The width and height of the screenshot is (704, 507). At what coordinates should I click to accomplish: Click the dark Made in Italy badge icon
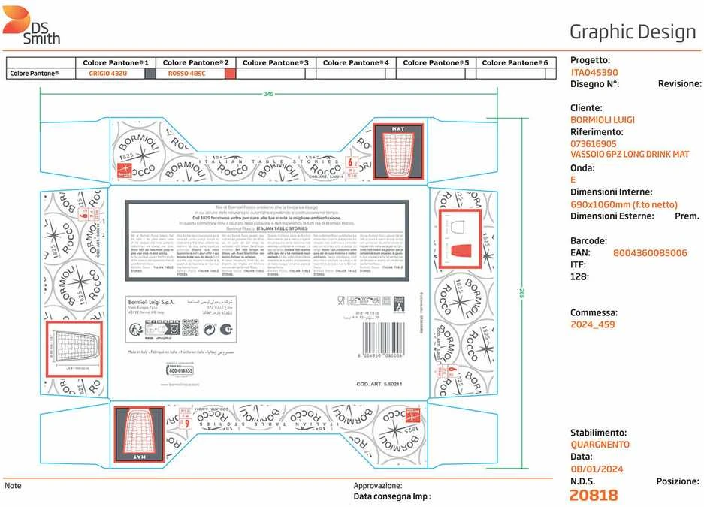[x=399, y=303]
